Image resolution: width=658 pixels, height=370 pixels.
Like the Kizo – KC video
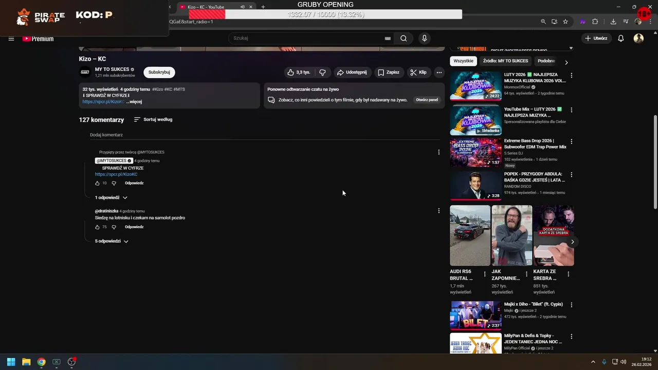click(x=299, y=72)
